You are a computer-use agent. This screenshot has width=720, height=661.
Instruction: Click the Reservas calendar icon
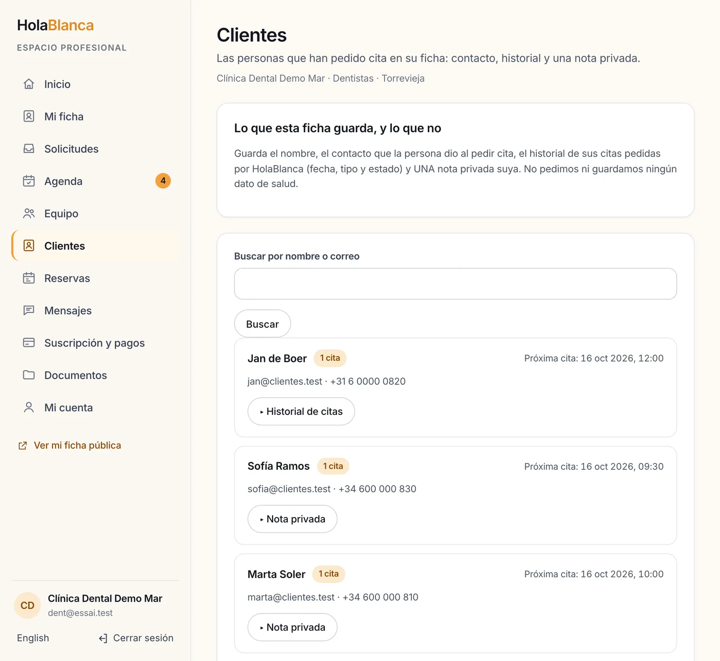[x=29, y=278]
